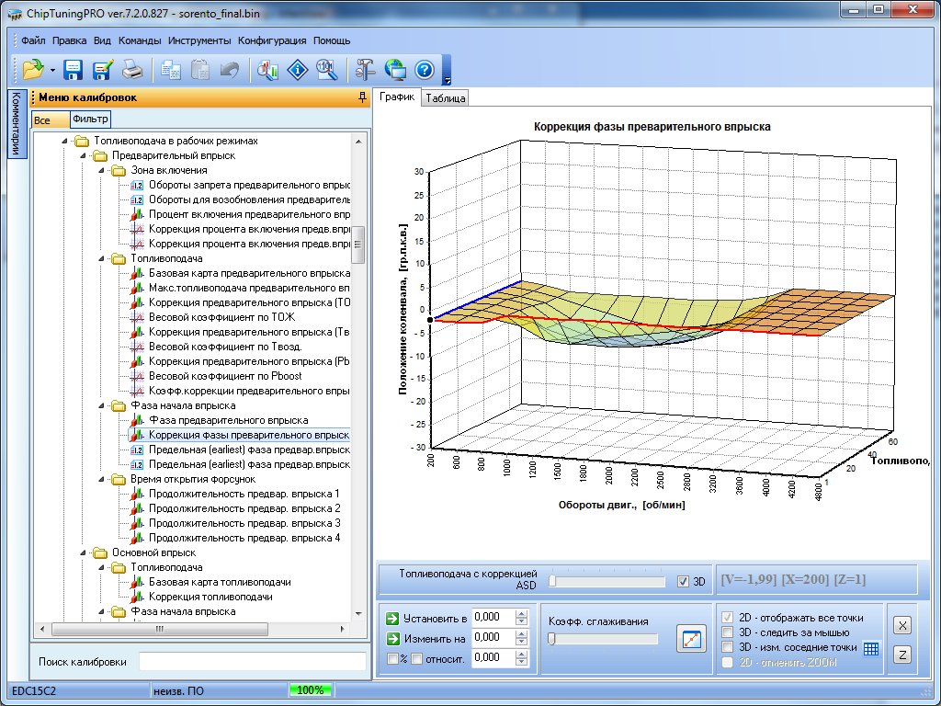The height and width of the screenshot is (706, 941).
Task: Click the Save floppy disk icon
Action: (x=74, y=70)
